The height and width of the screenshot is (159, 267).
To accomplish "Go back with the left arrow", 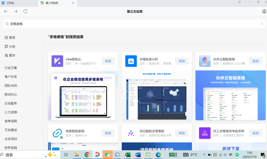I will point(6,12).
